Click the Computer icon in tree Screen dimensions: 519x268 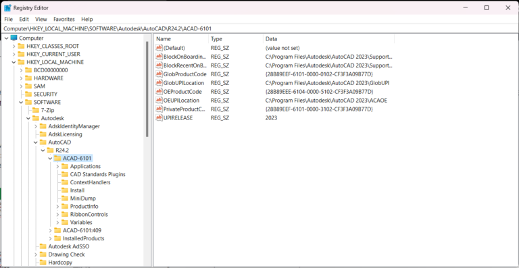[x=14, y=38]
